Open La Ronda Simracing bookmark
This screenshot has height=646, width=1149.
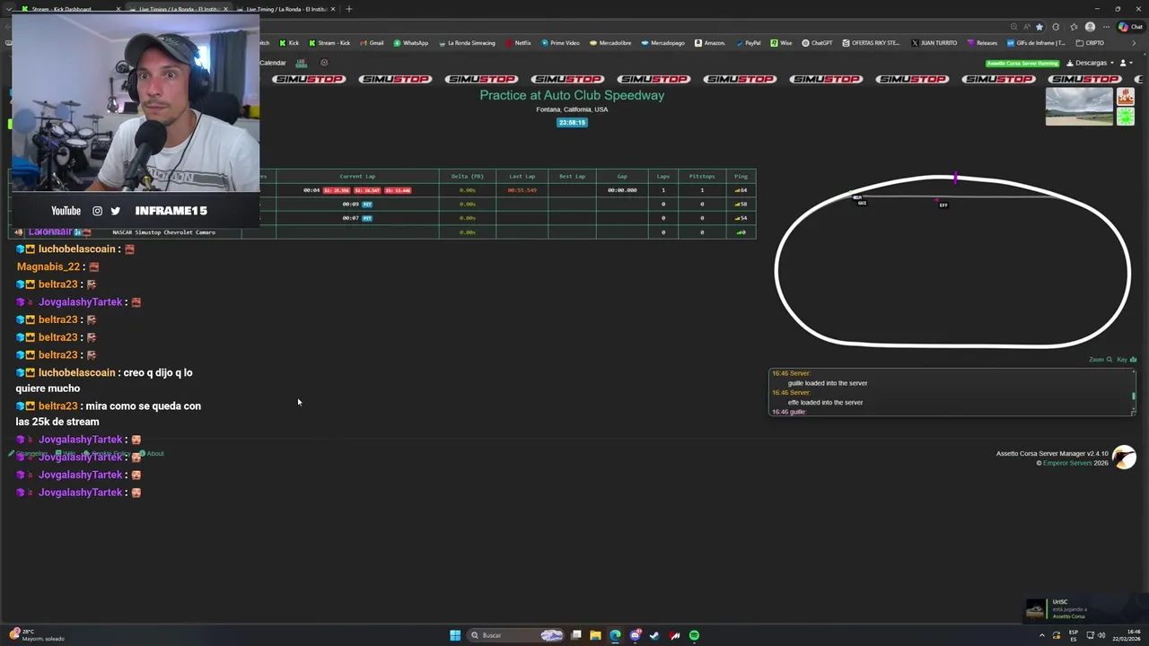point(467,43)
